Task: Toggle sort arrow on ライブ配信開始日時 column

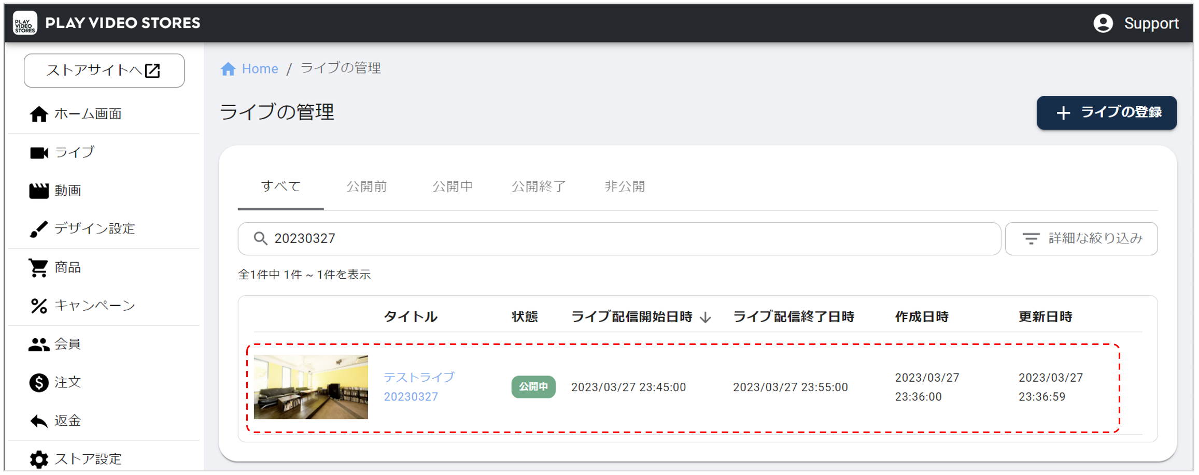Action: (705, 318)
